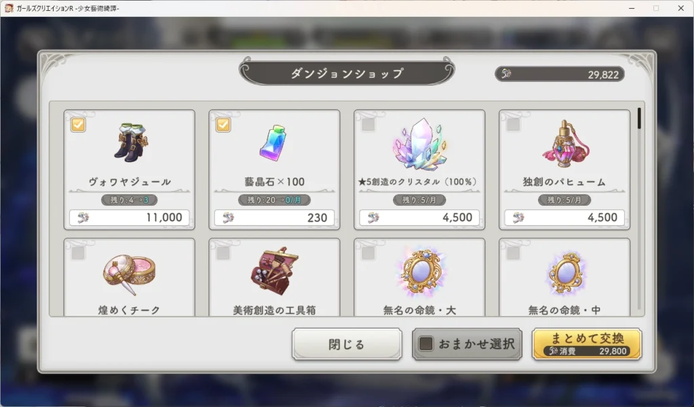Image resolution: width=694 pixels, height=407 pixels.
Task: Select the 煌めくチーク compact icon
Action: (129, 274)
